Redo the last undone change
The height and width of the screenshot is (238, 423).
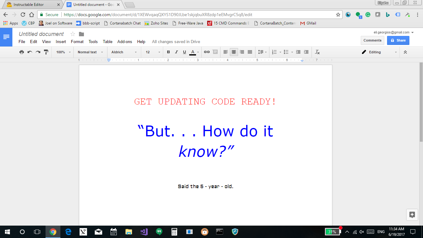point(38,52)
